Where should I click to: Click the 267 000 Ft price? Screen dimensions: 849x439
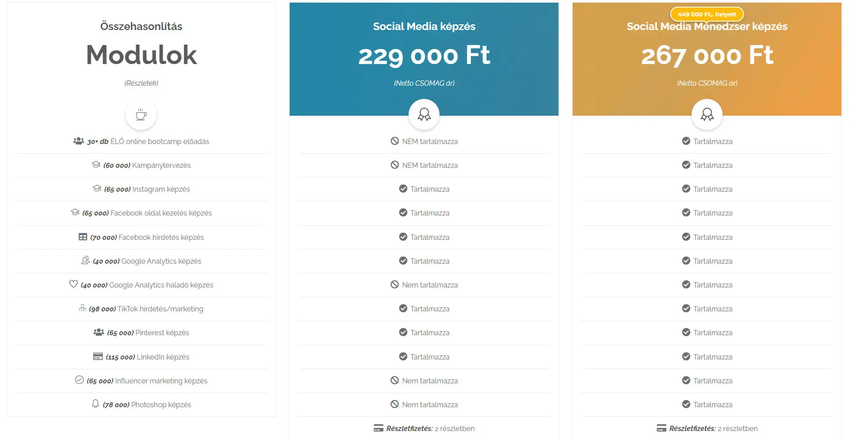coord(707,56)
